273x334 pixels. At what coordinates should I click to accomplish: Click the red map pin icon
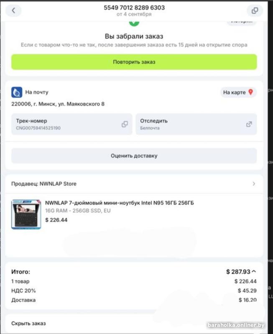coord(251,92)
